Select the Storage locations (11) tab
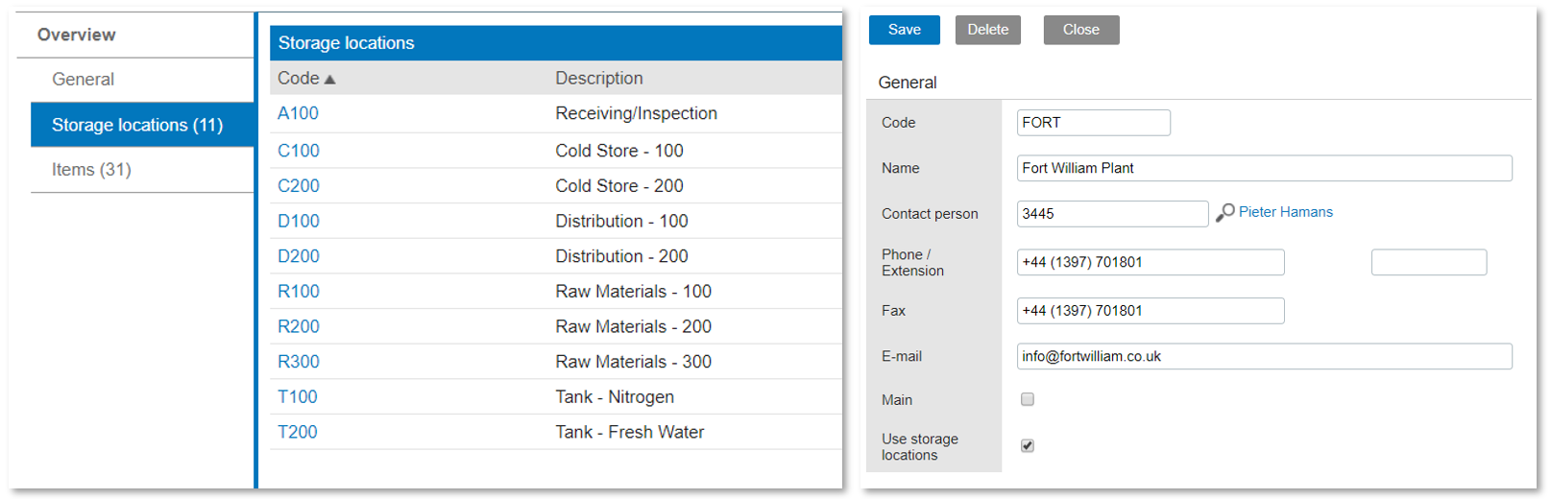The height and width of the screenshot is (499, 1551). click(137, 125)
